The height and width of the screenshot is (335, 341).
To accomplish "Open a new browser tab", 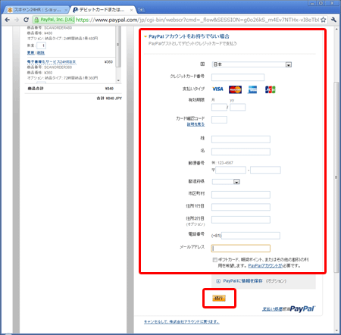I will pyautogui.click(x=142, y=10).
